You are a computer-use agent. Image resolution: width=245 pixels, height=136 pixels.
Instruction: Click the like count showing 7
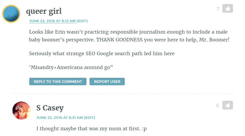[x=218, y=9]
